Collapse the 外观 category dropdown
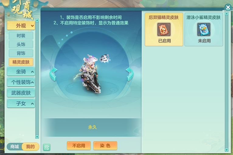The height and width of the screenshot is (155, 233). point(21,26)
